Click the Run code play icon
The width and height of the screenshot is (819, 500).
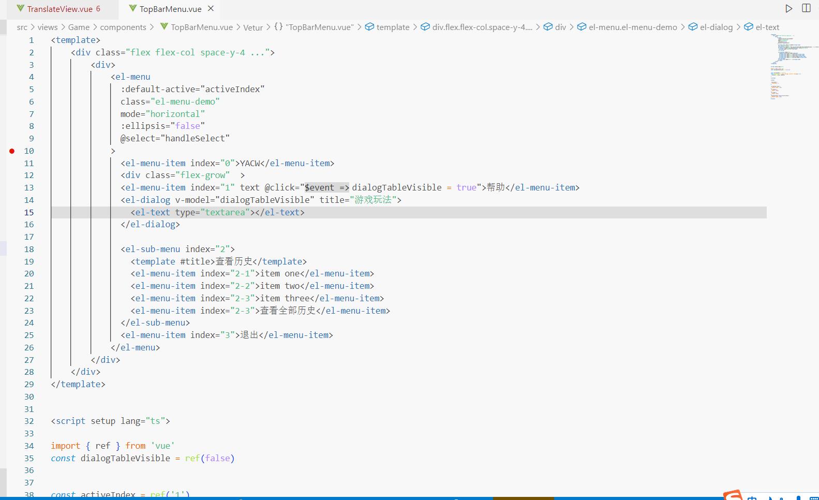click(x=788, y=8)
